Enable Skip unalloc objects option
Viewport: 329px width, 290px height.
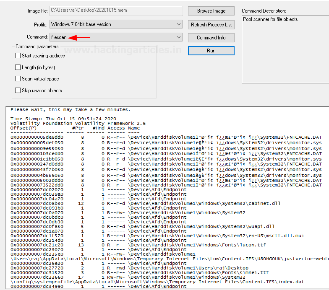click(x=18, y=91)
